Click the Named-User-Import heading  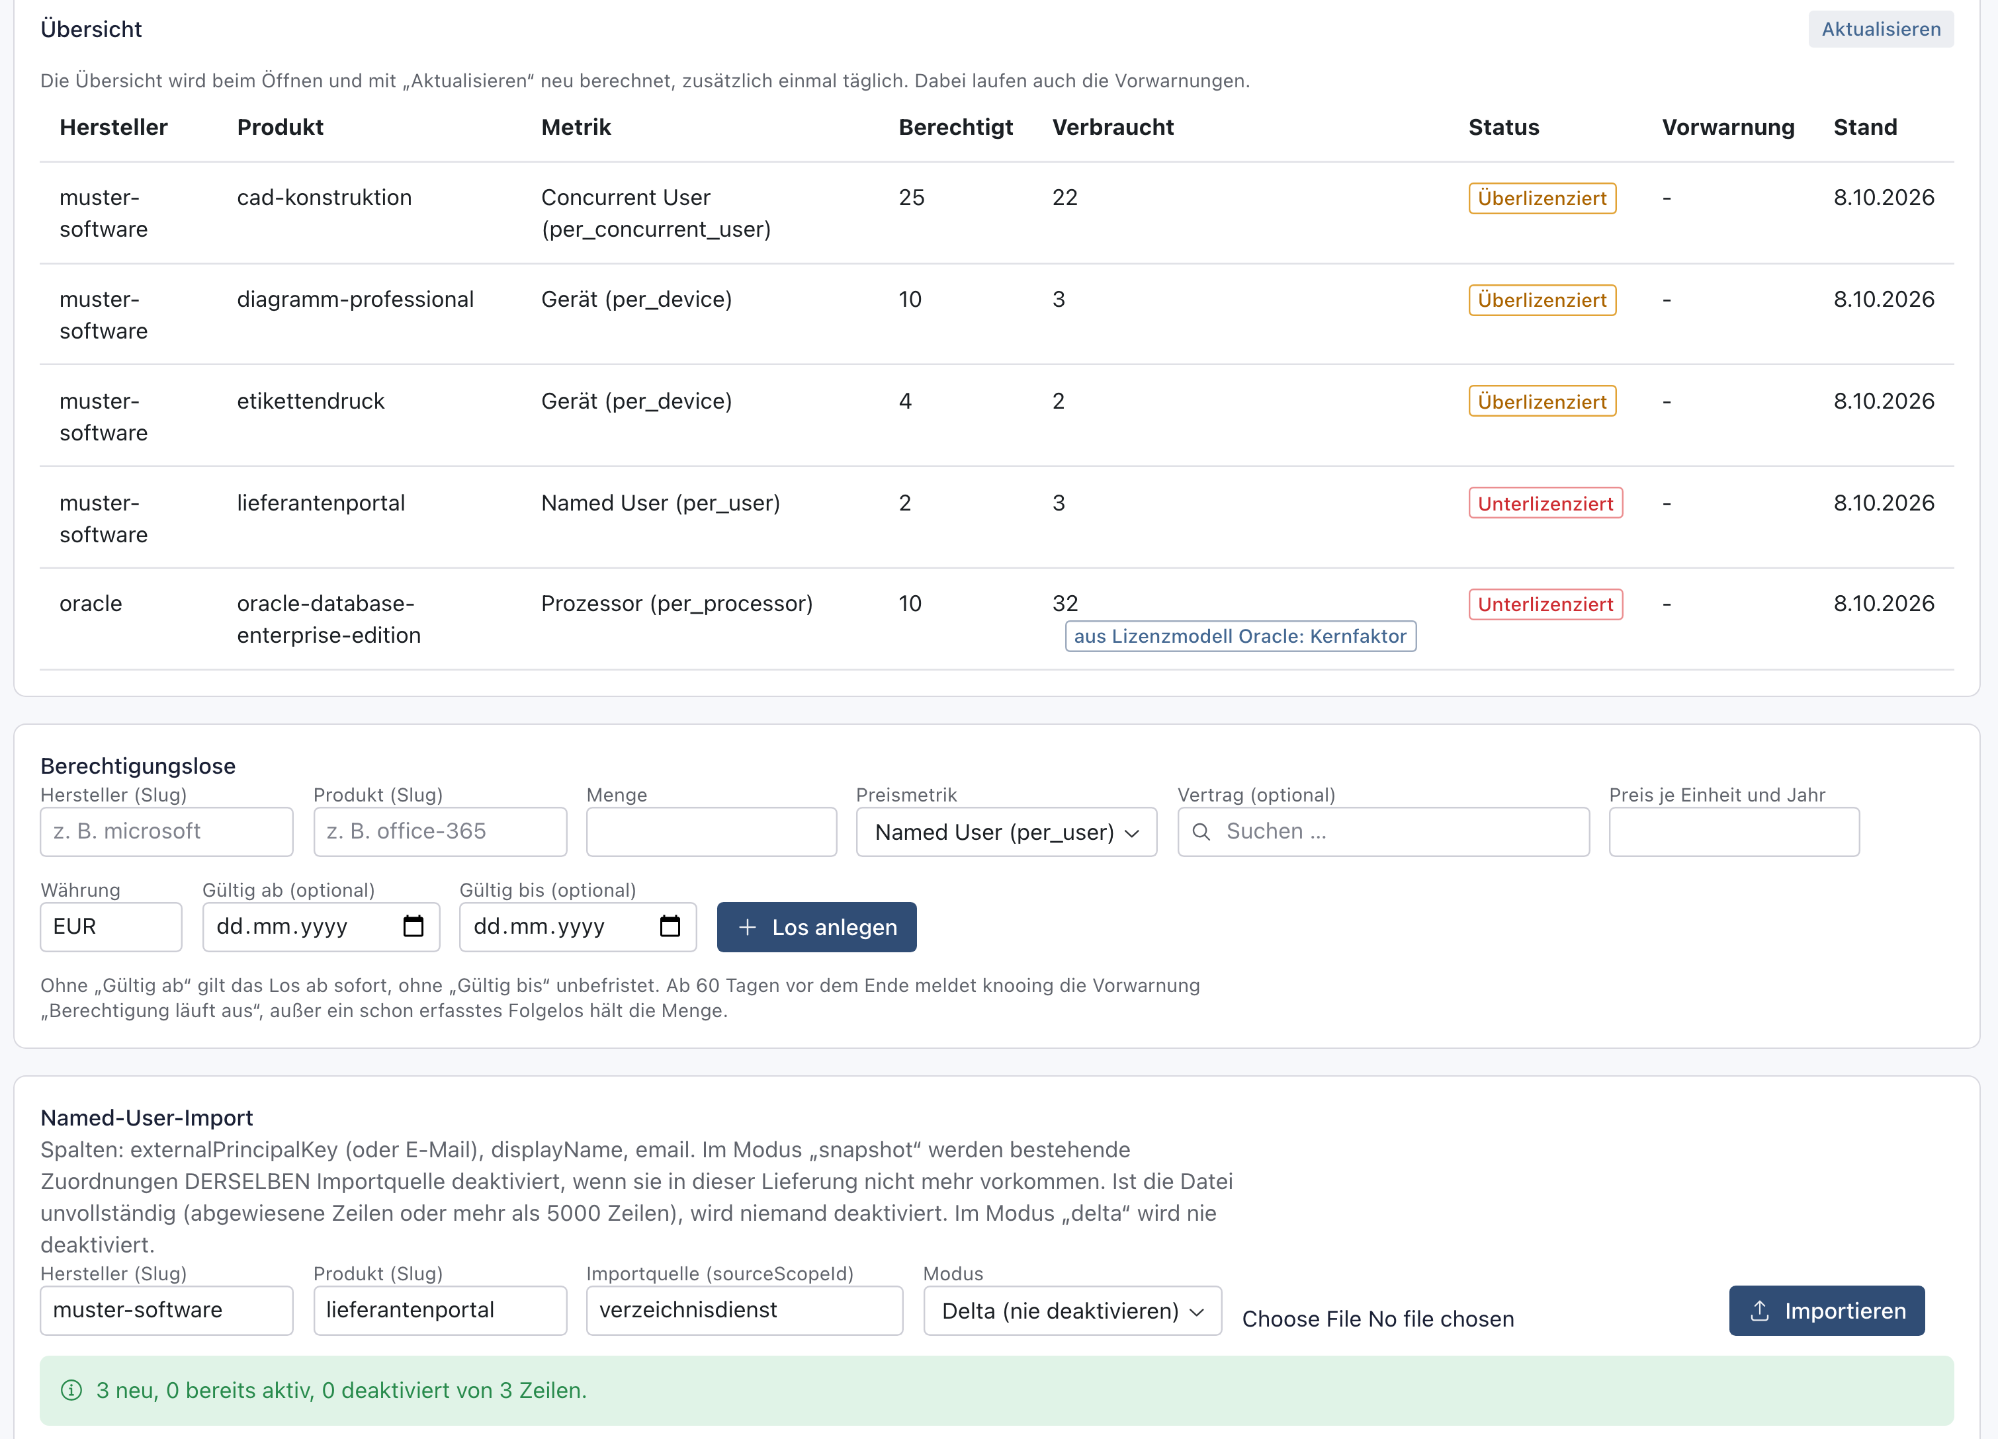click(x=146, y=1118)
